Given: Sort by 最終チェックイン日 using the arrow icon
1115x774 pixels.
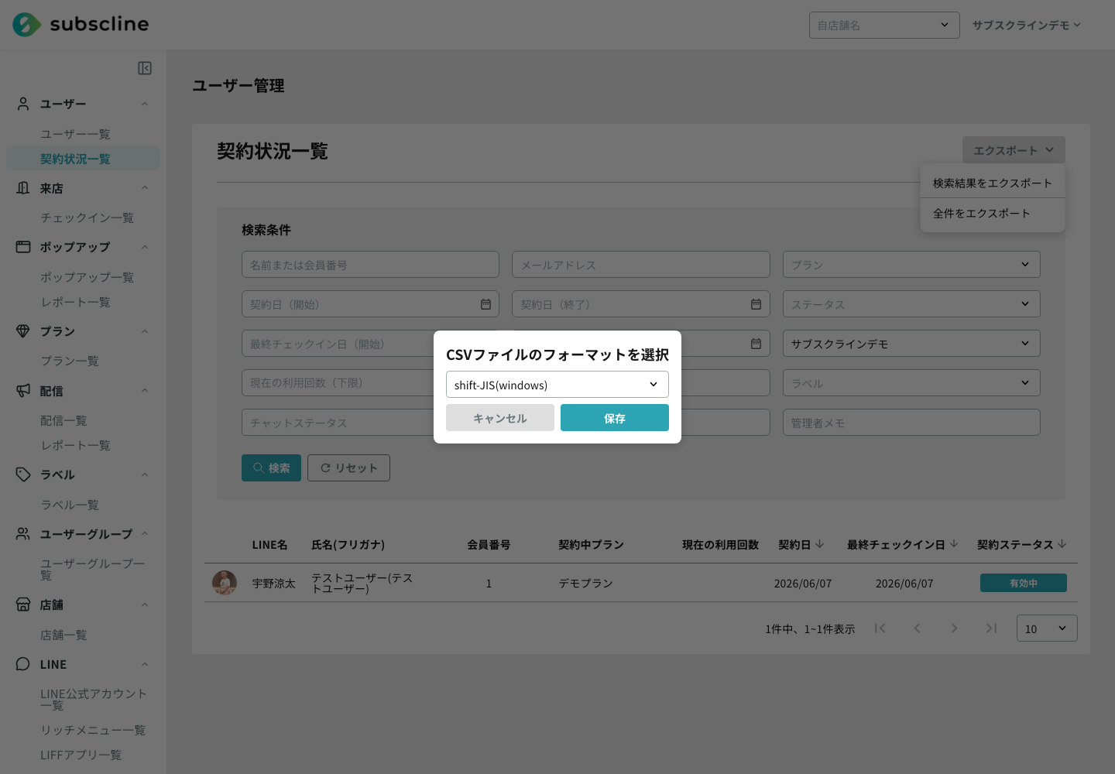Looking at the screenshot, I should 954,544.
